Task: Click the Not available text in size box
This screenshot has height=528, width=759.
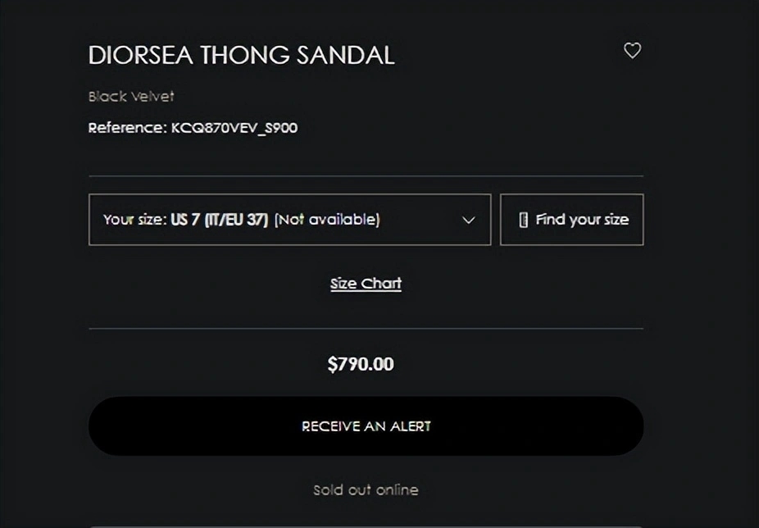Action: pyautogui.click(x=326, y=220)
